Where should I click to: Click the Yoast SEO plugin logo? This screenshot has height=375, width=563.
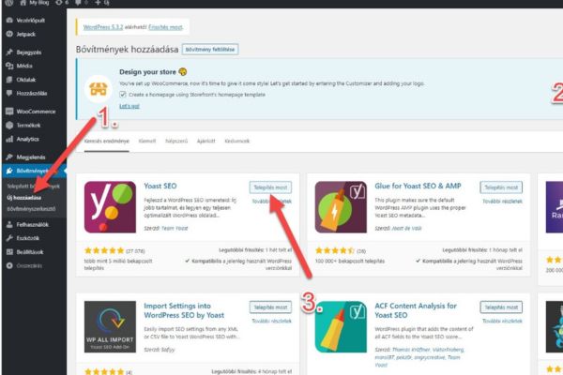(x=110, y=207)
